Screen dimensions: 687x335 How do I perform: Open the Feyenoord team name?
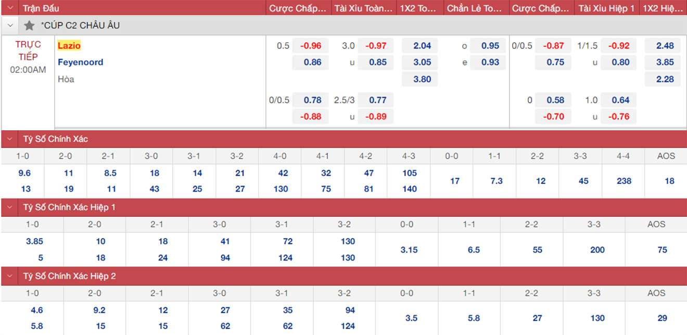pos(80,63)
